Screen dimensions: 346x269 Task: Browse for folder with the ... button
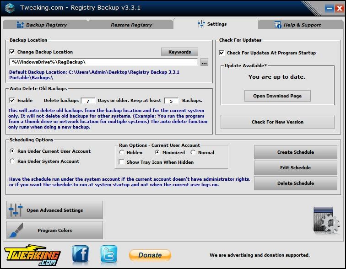[204, 62]
